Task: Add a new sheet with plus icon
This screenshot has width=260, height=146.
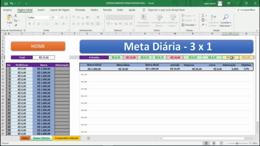Action: (89, 138)
